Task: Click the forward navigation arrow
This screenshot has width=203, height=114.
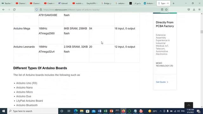Action: click(x=9, y=9)
